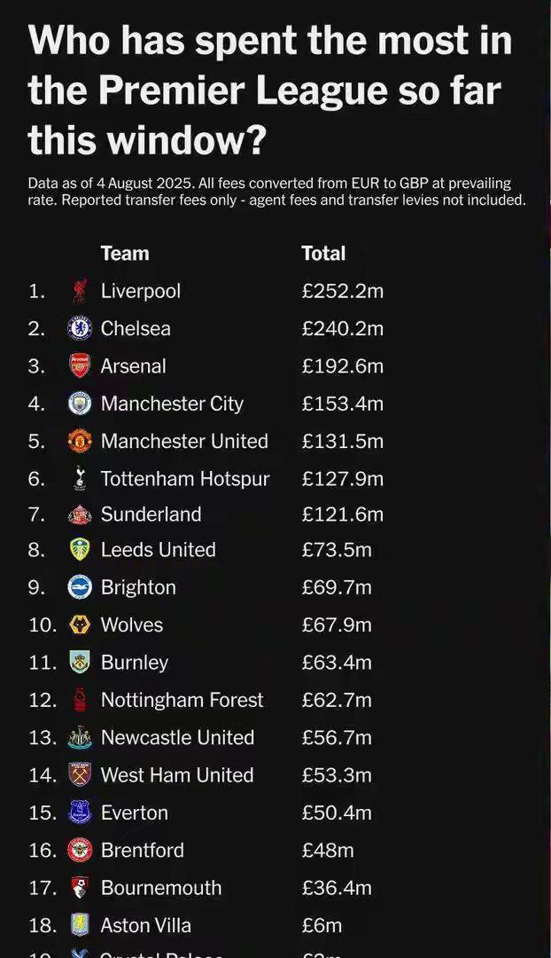Image resolution: width=551 pixels, height=958 pixels.
Task: Click the Arsenal club crest
Action: (80, 366)
